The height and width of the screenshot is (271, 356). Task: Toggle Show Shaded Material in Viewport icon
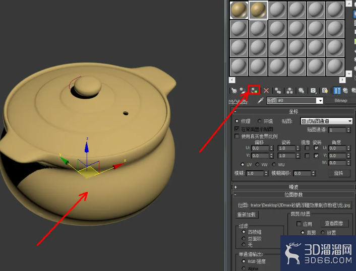tap(325, 91)
